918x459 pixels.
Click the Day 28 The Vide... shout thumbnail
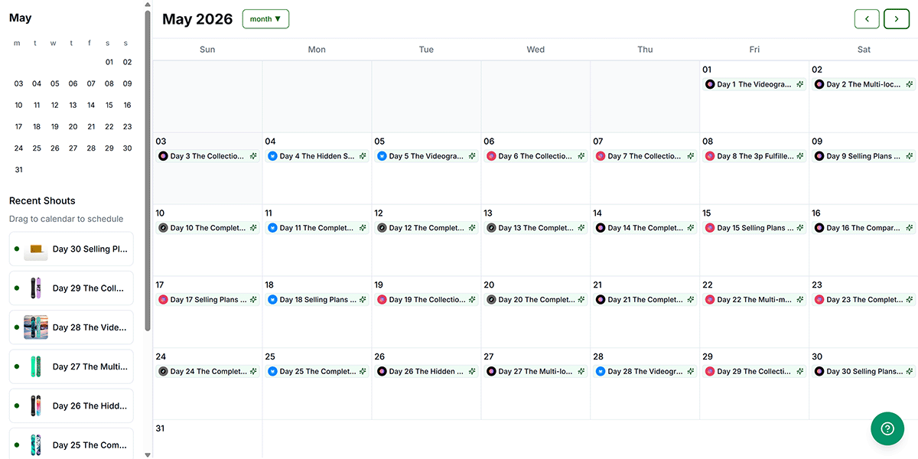36,327
